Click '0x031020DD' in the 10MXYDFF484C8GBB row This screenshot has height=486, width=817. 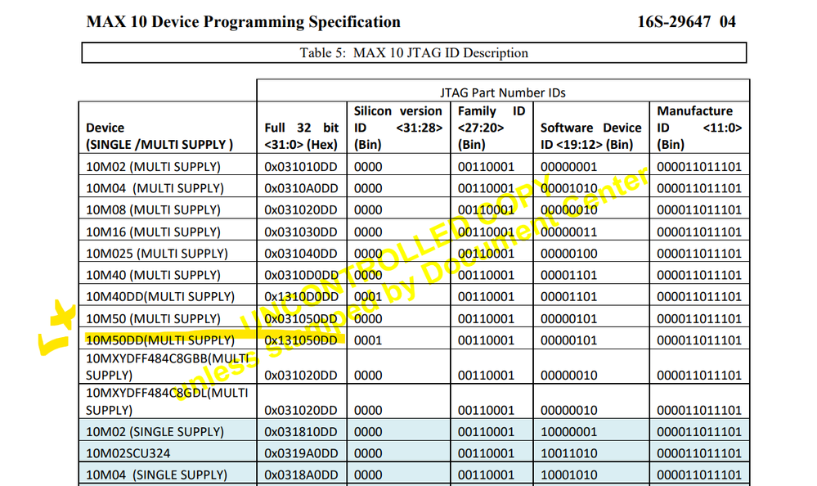coord(301,376)
